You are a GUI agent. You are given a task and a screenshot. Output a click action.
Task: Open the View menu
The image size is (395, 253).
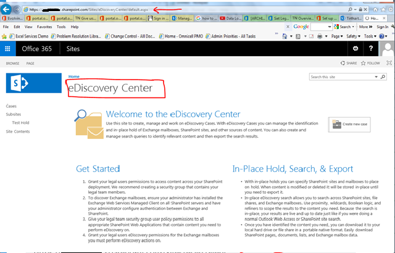tap(28, 27)
